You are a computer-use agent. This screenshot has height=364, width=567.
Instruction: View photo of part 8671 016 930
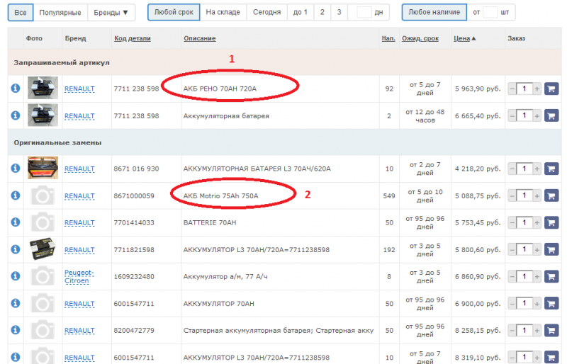[43, 168]
